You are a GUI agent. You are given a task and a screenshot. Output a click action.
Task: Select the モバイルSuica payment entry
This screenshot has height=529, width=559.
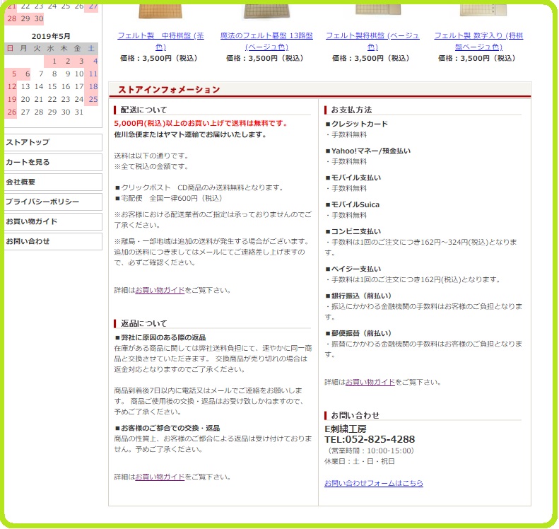[x=352, y=205]
